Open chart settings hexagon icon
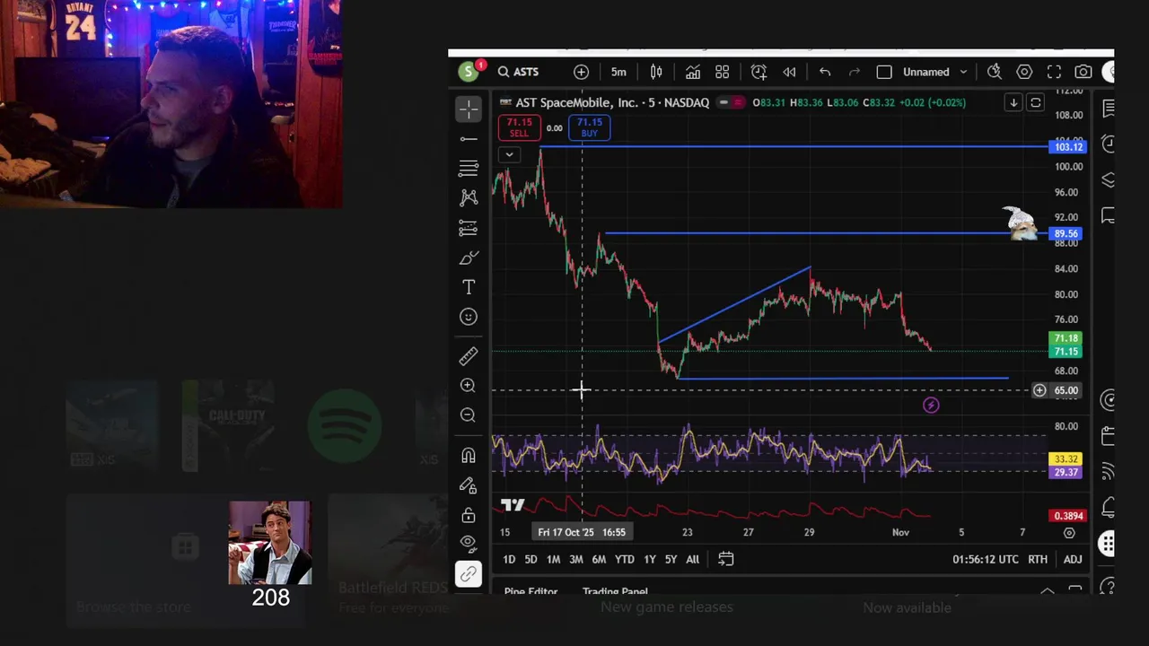The height and width of the screenshot is (646, 1149). pos(1024,72)
